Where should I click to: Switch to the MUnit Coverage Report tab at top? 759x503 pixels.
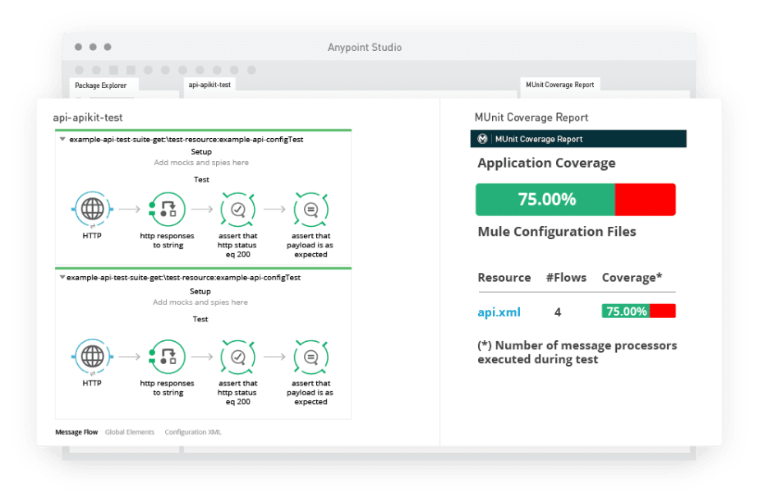point(560,85)
